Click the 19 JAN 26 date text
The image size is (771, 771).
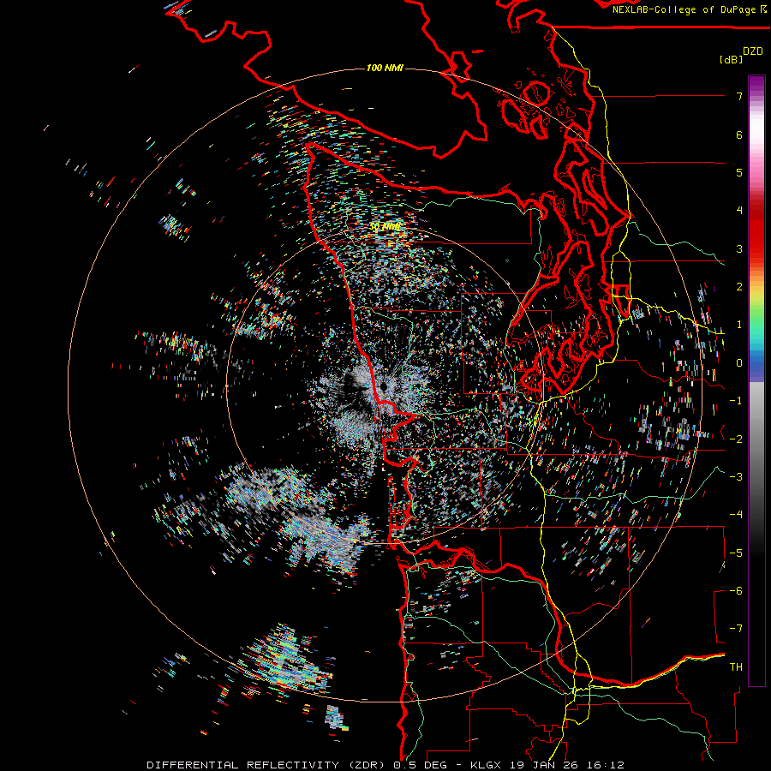546,765
